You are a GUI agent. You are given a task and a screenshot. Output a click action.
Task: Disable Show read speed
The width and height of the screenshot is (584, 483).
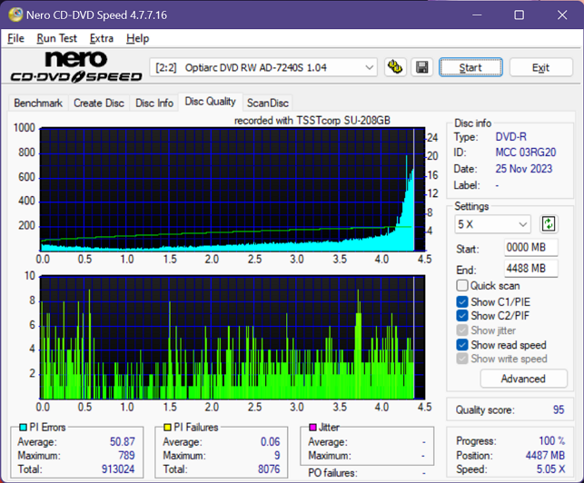tap(461, 345)
